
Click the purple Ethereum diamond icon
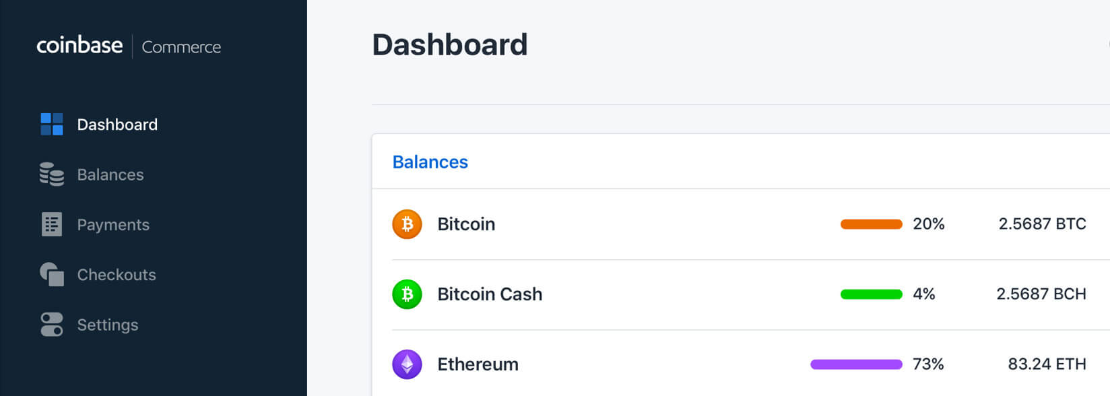pos(407,364)
